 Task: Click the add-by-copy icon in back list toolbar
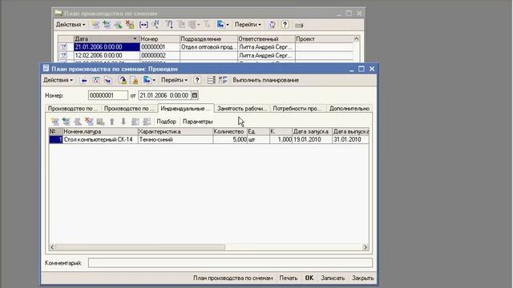pyautogui.click(x=107, y=25)
